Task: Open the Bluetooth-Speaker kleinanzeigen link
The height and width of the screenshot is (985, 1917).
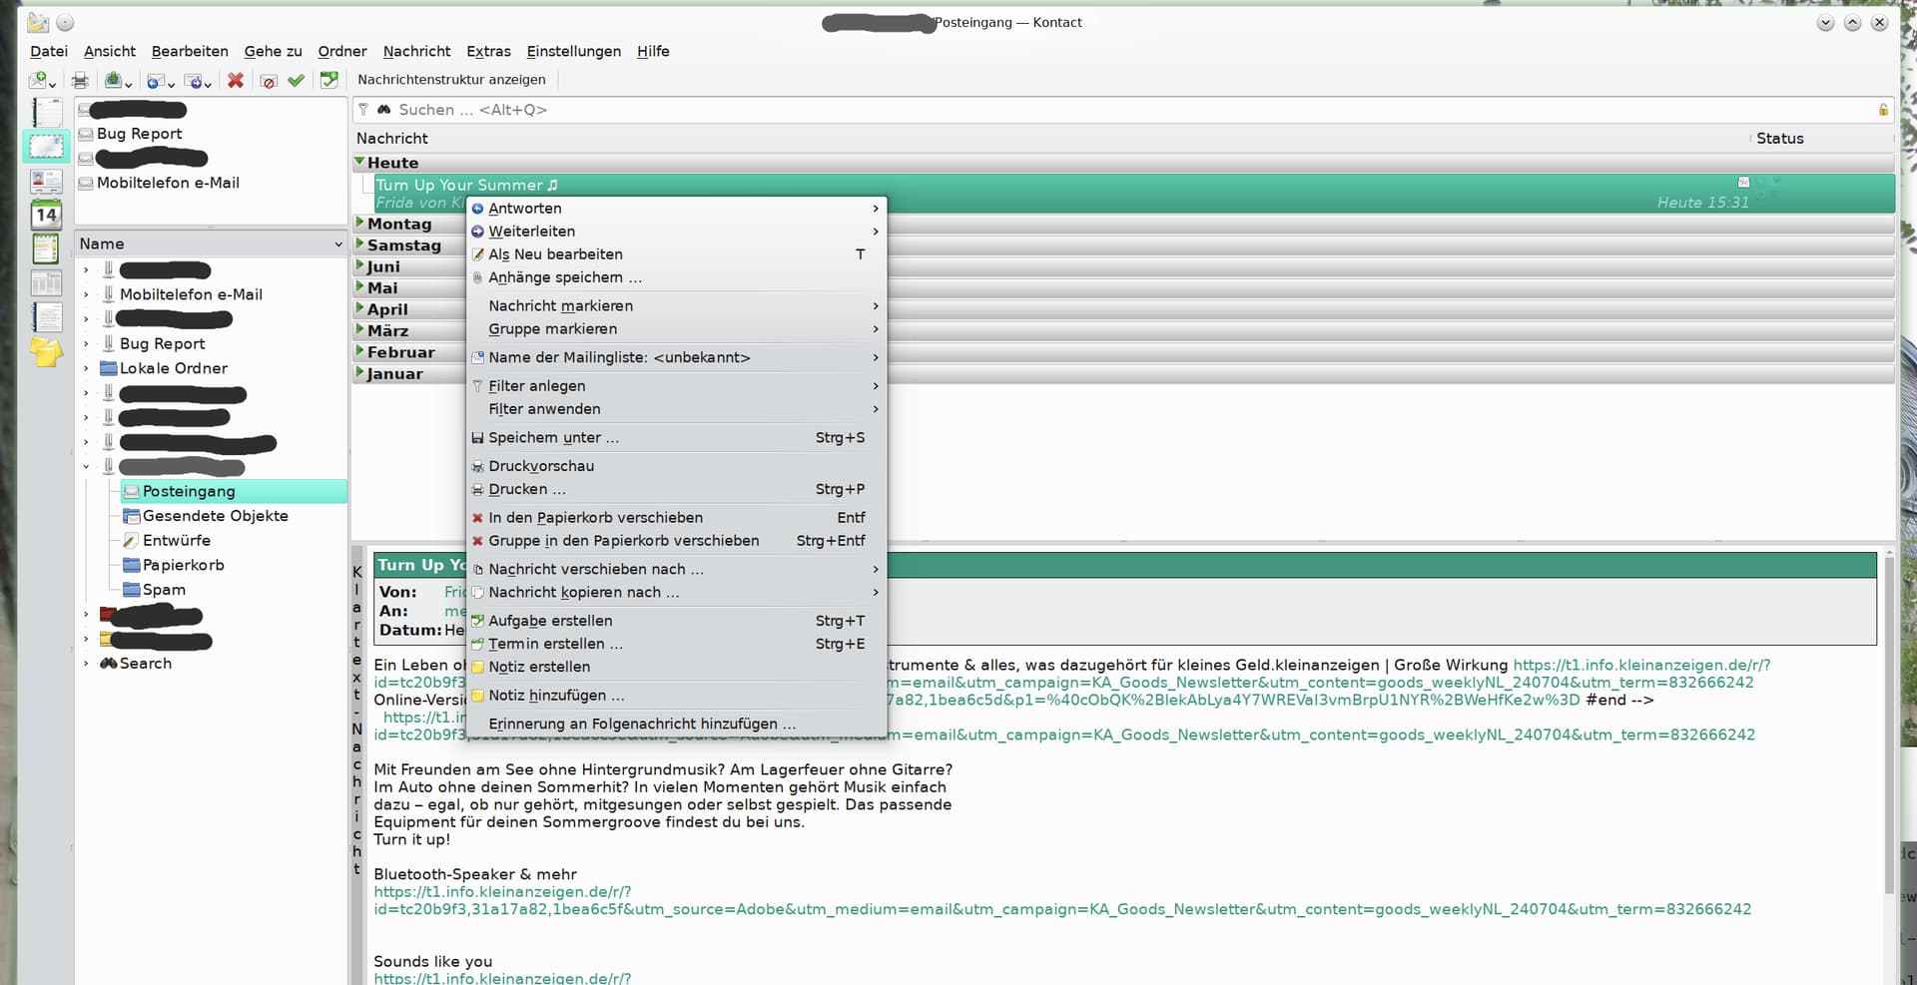Action: 502,892
